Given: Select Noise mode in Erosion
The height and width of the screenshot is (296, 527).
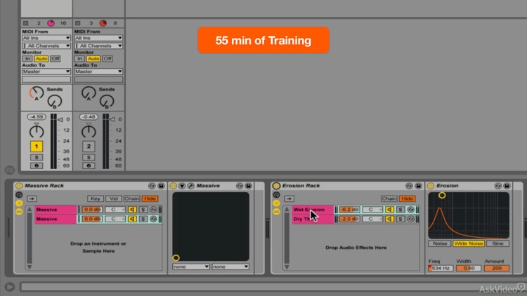Looking at the screenshot, I should (440, 243).
